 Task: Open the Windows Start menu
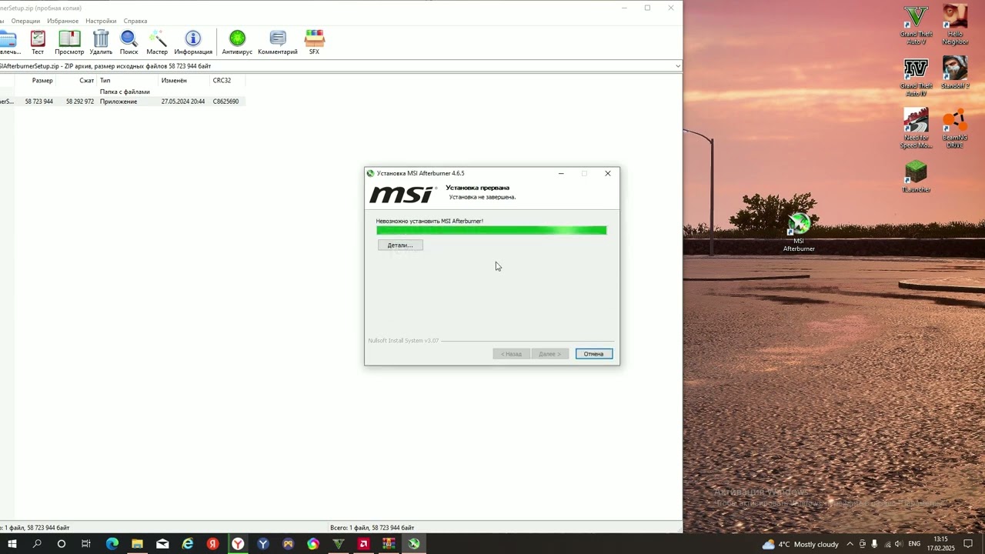pyautogui.click(x=12, y=544)
